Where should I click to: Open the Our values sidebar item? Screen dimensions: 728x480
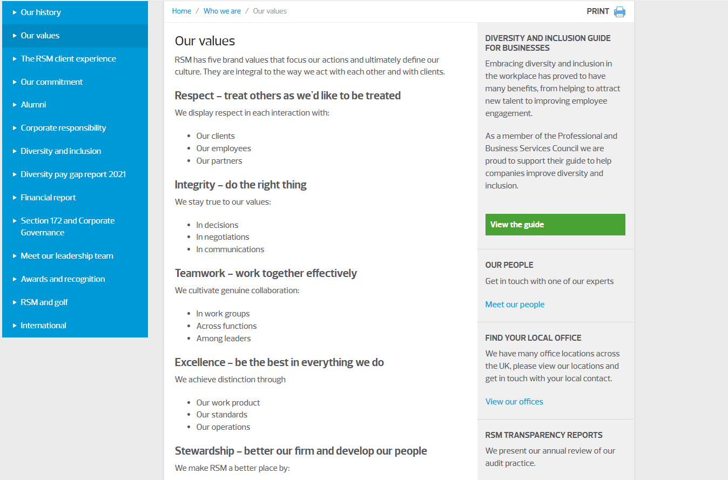(40, 36)
